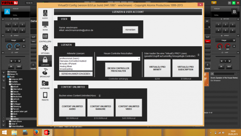241x136 pixels.
Task: Add an effect slot with deck B plus icon
Action: click(x=234, y=46)
